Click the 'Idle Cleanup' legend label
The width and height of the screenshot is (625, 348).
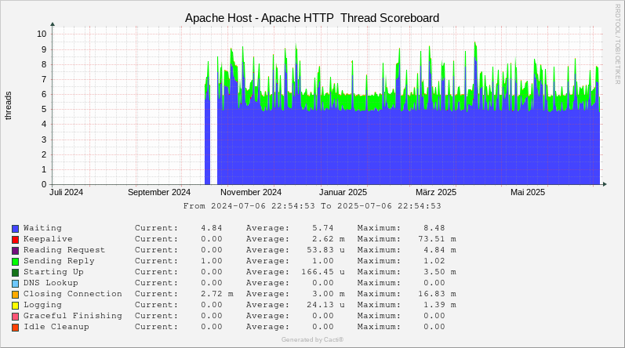(x=56, y=327)
